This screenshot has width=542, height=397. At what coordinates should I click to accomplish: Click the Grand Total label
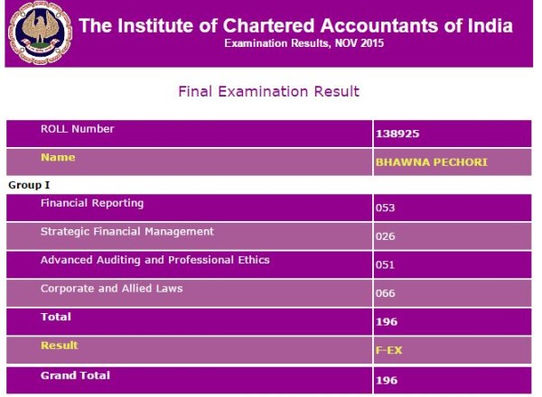(x=75, y=374)
